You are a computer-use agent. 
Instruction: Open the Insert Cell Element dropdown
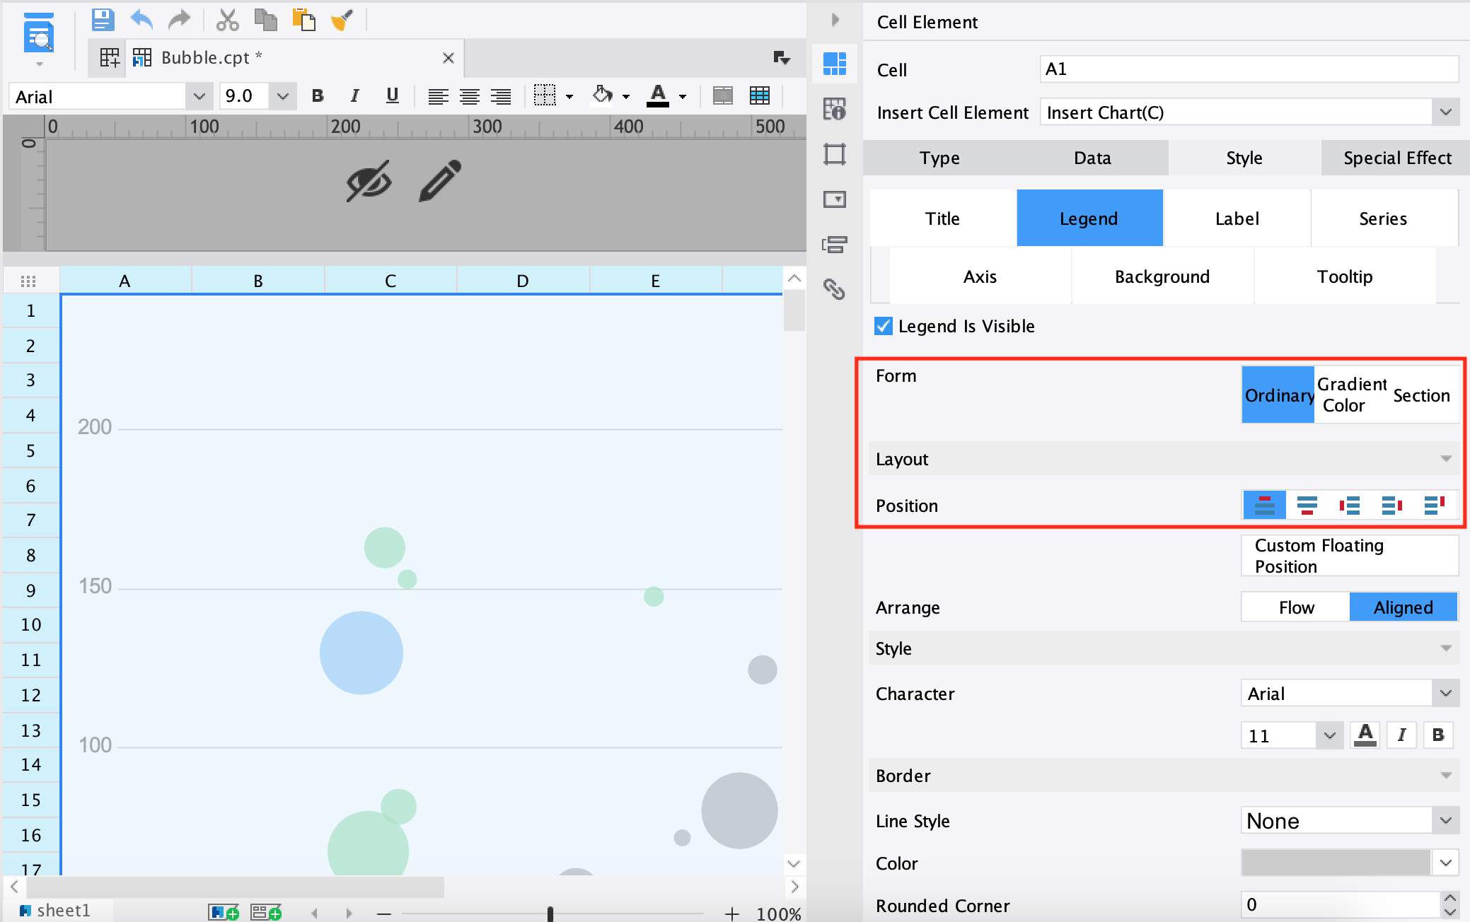(x=1445, y=112)
